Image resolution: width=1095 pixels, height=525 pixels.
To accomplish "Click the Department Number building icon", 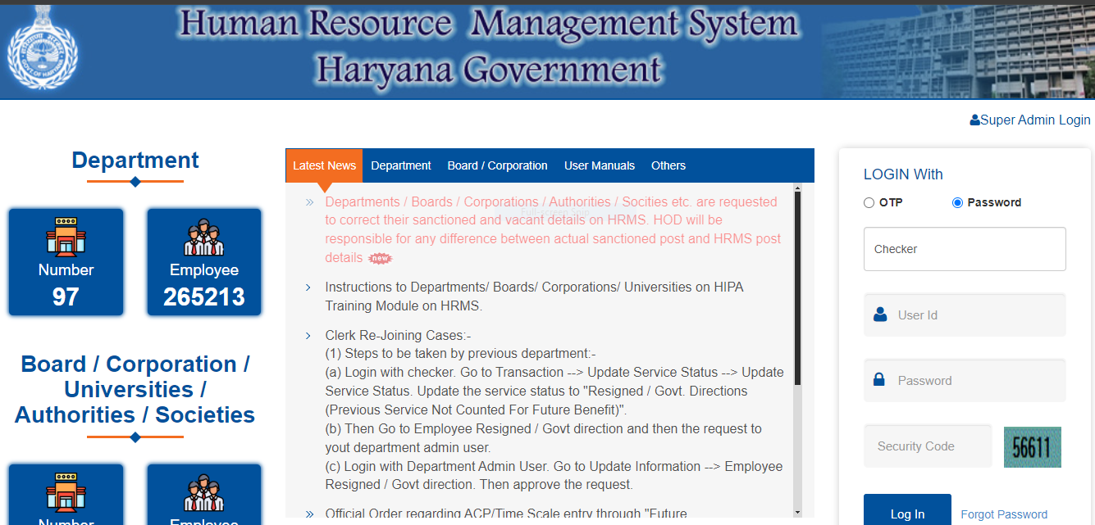I will click(x=66, y=237).
